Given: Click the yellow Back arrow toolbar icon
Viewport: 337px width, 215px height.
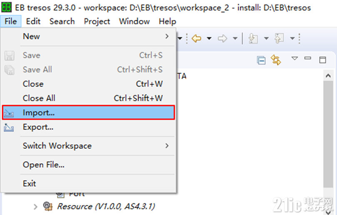Looking at the screenshot, I should tap(197, 39).
